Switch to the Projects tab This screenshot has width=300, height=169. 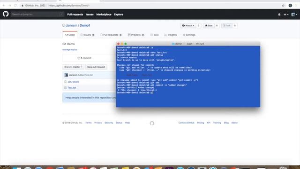(136, 35)
